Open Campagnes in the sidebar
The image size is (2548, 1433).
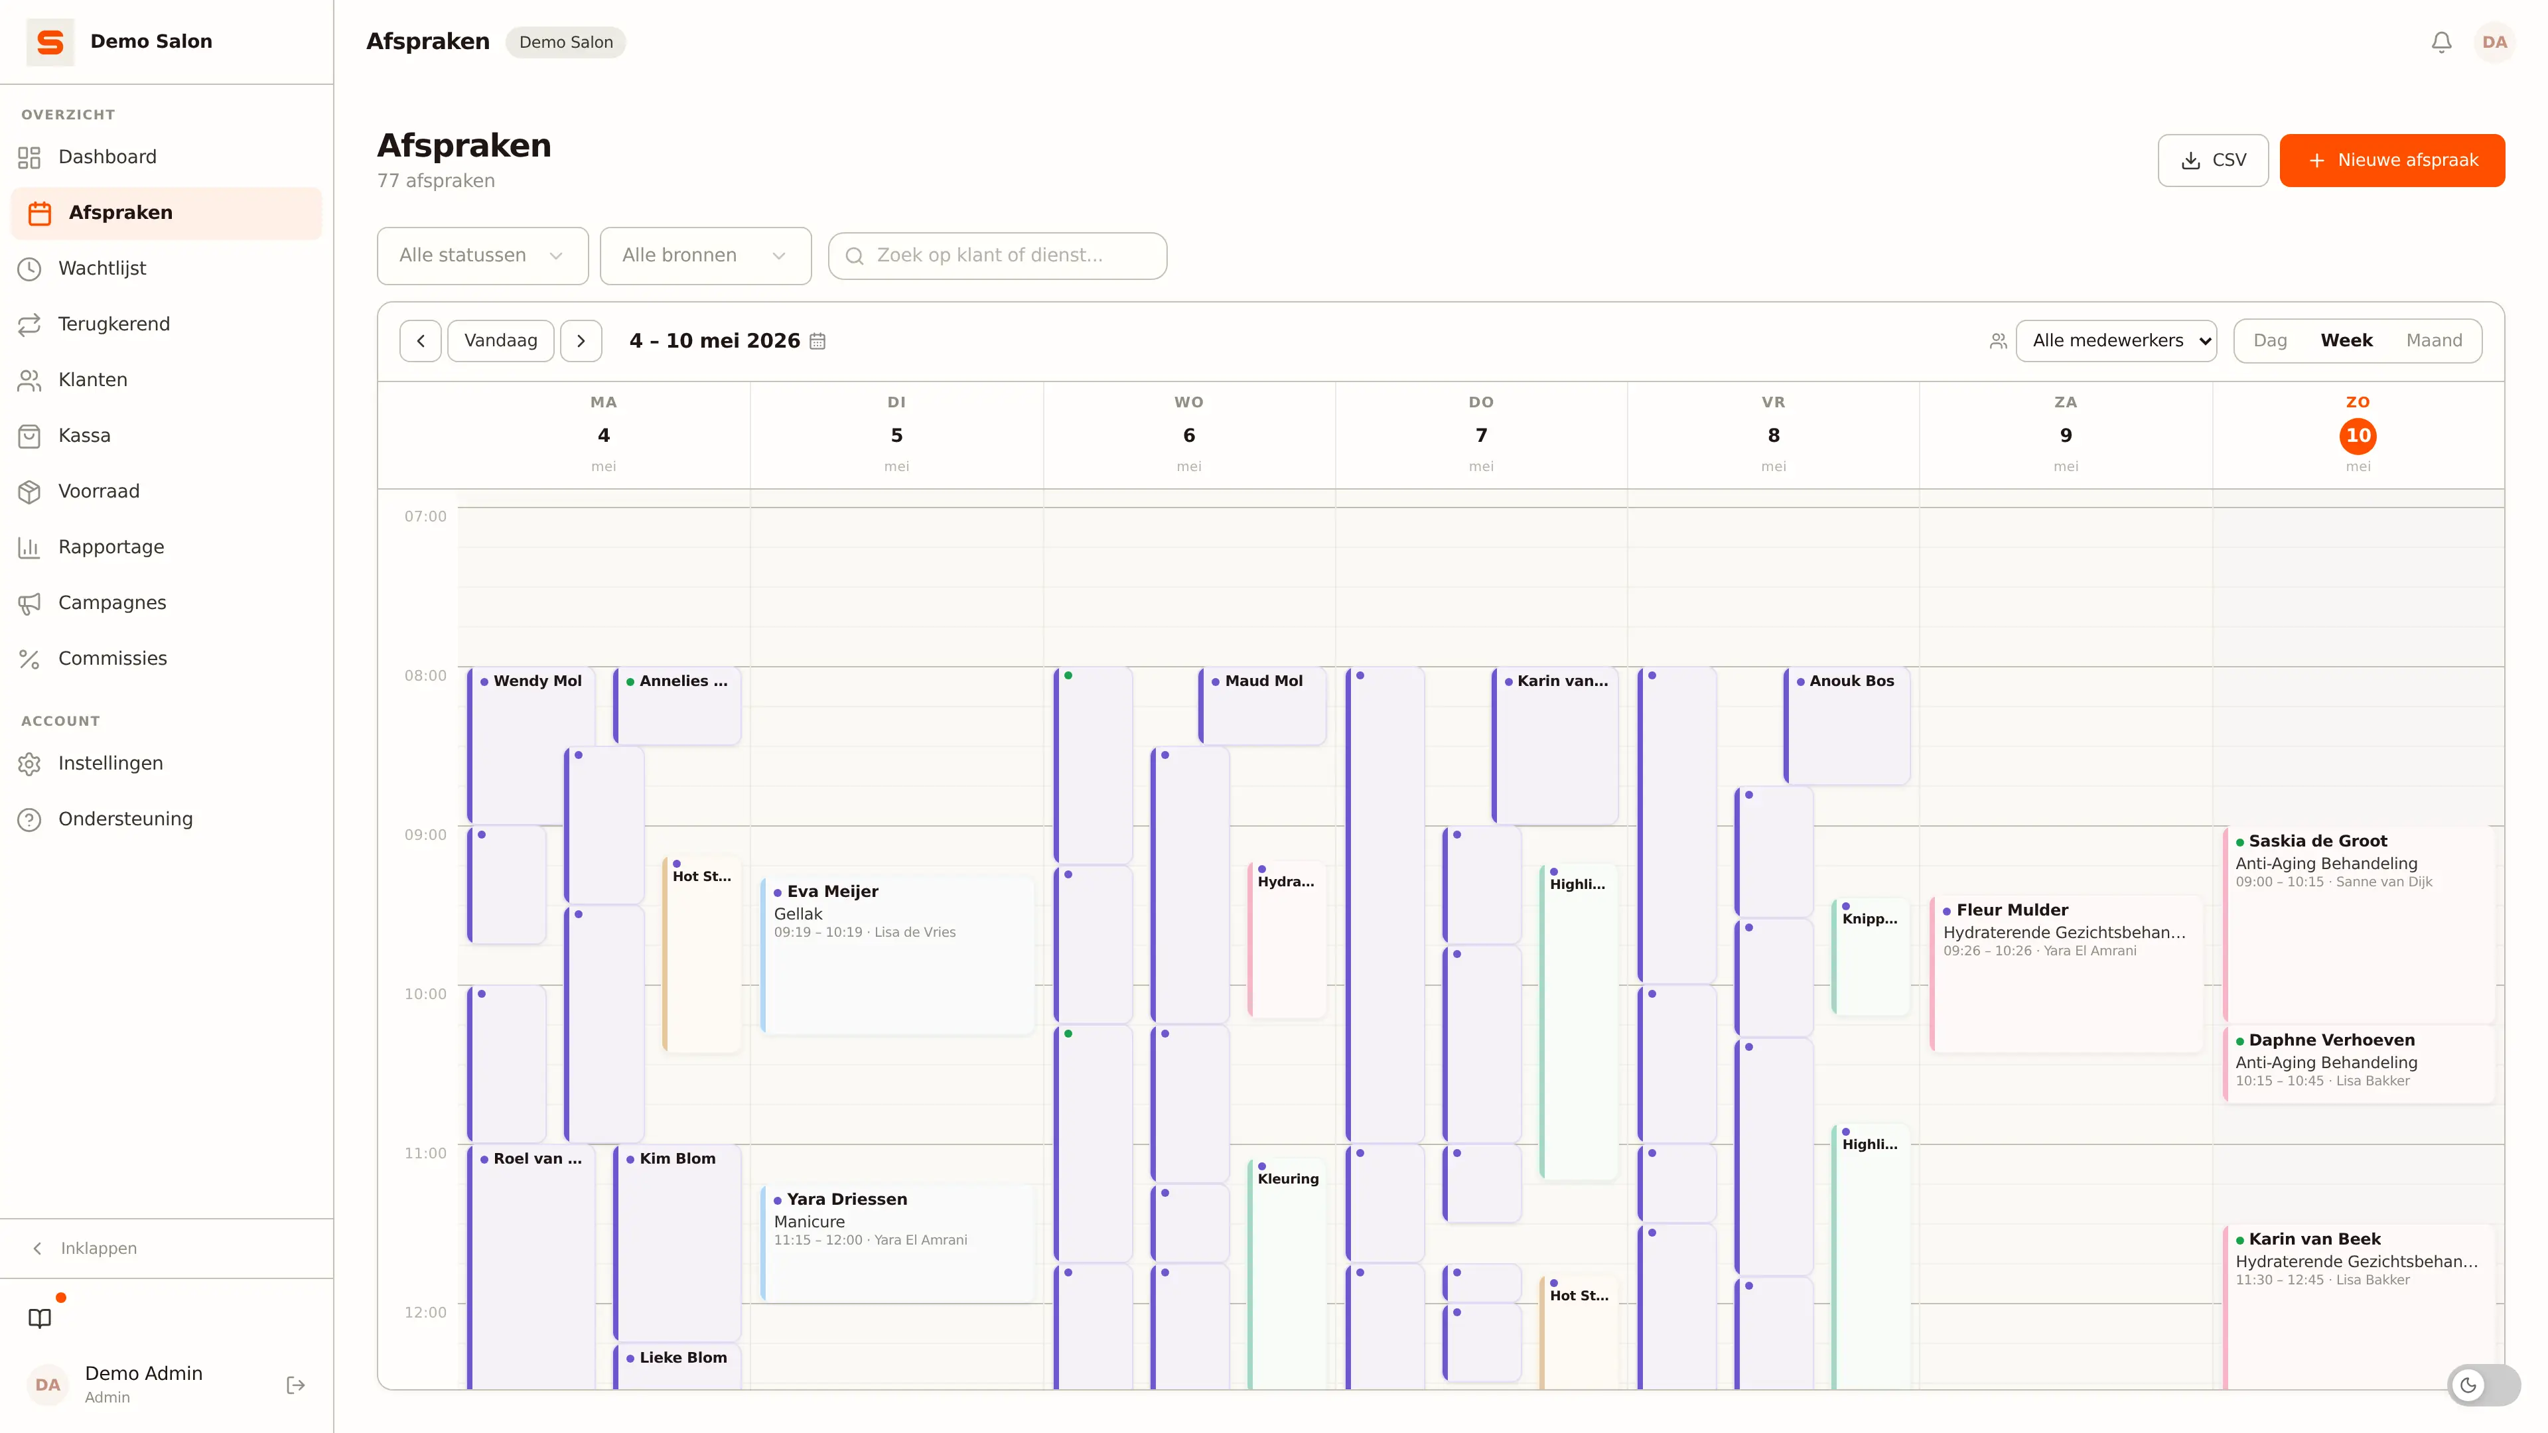click(166, 603)
